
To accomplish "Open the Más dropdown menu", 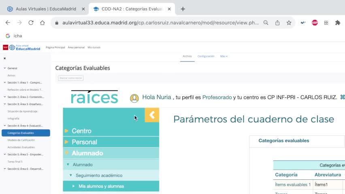I will click(x=224, y=56).
